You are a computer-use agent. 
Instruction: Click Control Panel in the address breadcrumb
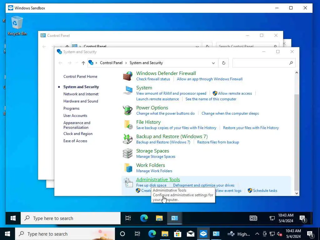(111, 63)
